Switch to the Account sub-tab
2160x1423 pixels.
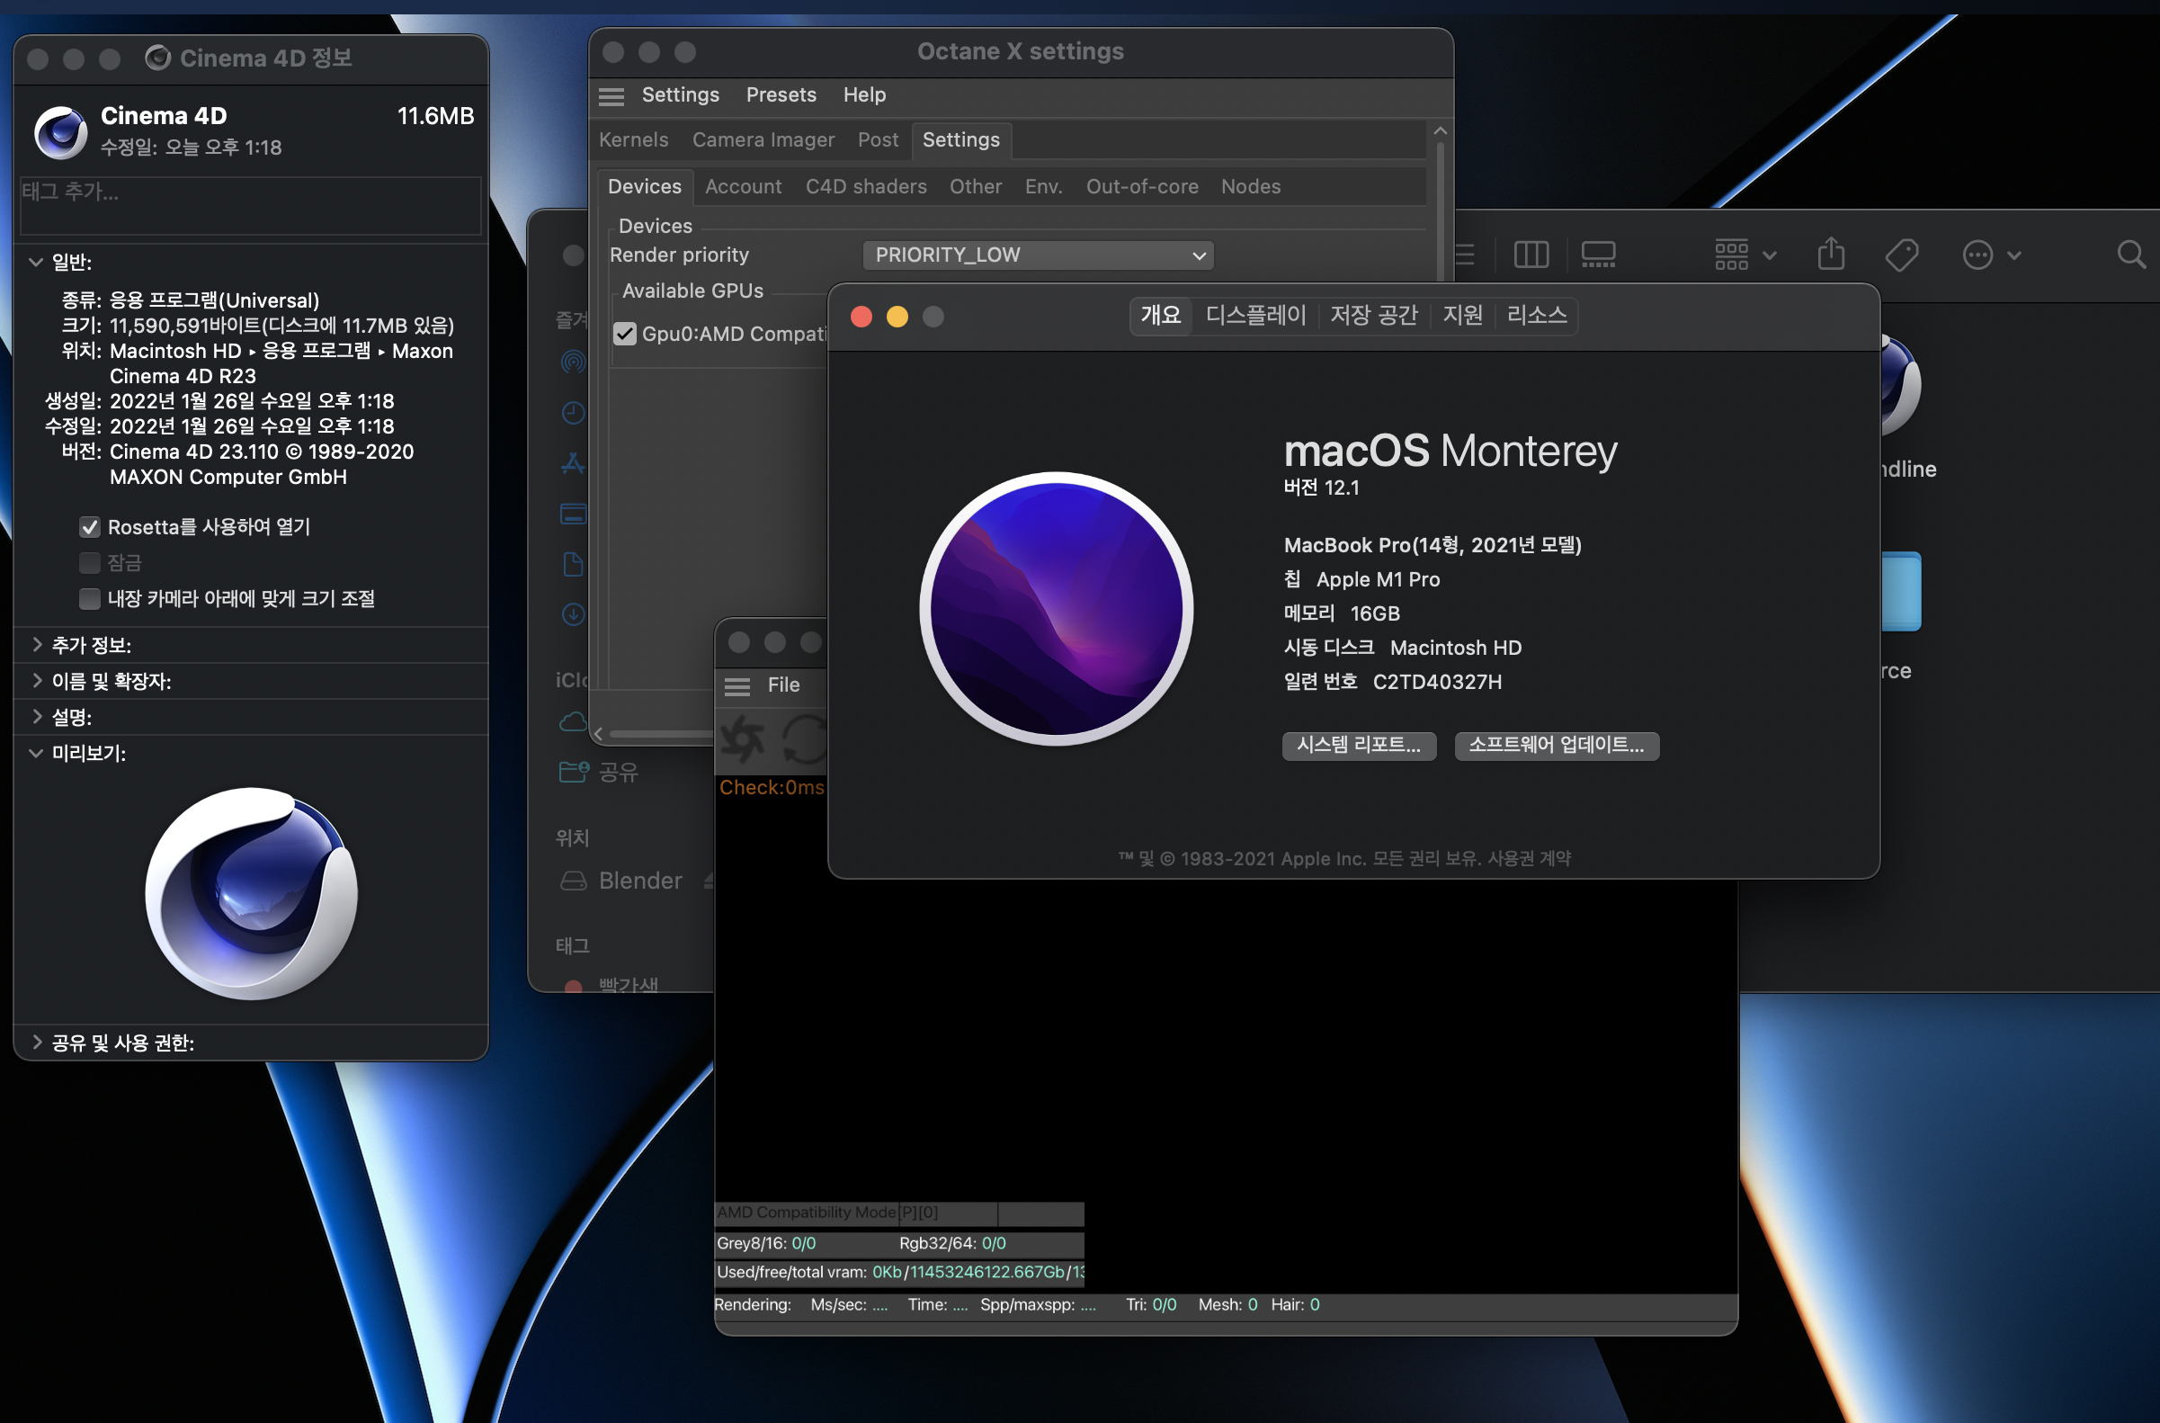point(744,187)
